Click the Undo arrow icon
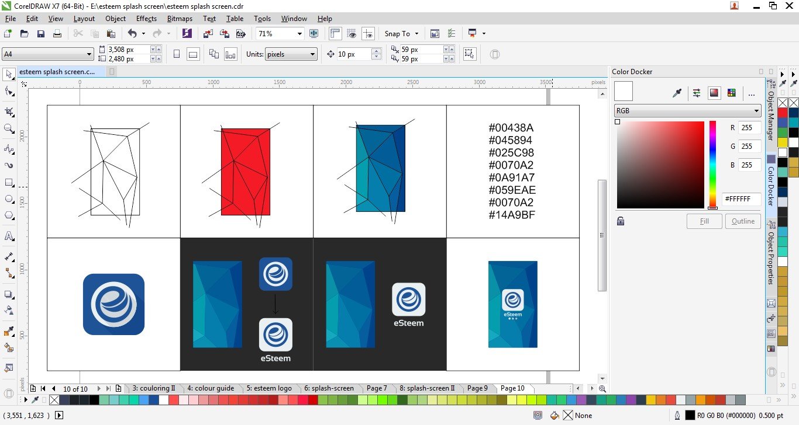Viewport: 799px width, 425px height. coord(132,34)
